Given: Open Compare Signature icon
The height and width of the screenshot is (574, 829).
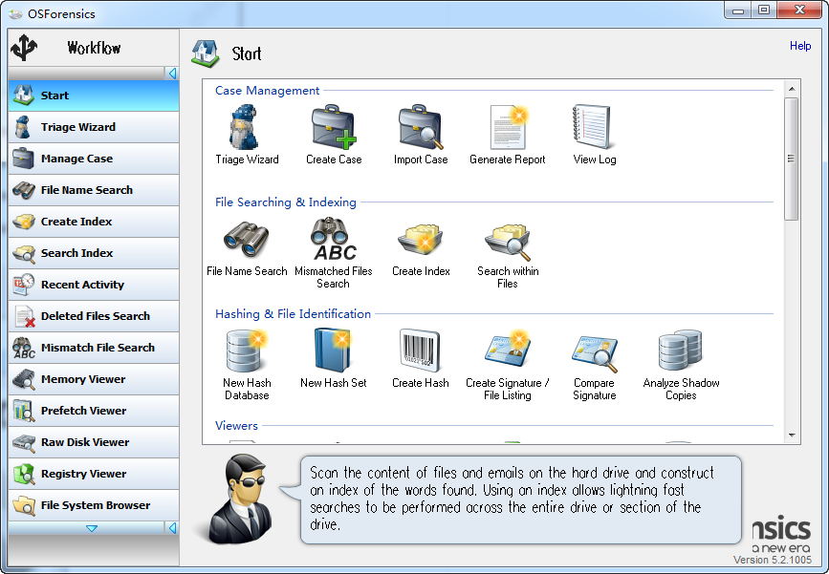Looking at the screenshot, I should pos(594,352).
